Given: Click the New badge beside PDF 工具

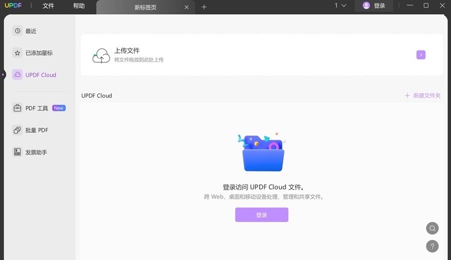Looking at the screenshot, I should point(59,108).
